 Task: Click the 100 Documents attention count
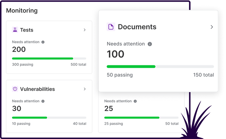point(116,54)
